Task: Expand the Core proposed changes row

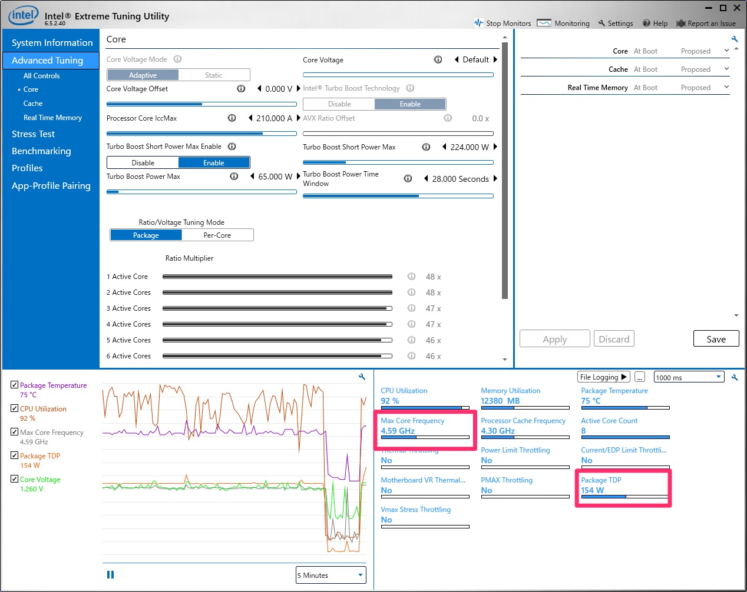Action: click(726, 51)
